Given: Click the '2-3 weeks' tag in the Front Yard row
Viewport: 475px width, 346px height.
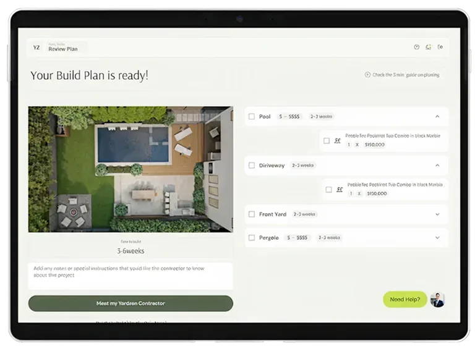Looking at the screenshot, I should (x=304, y=214).
